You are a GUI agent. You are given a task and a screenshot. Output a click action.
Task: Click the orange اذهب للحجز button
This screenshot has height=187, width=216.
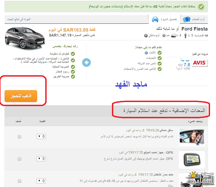21,96
